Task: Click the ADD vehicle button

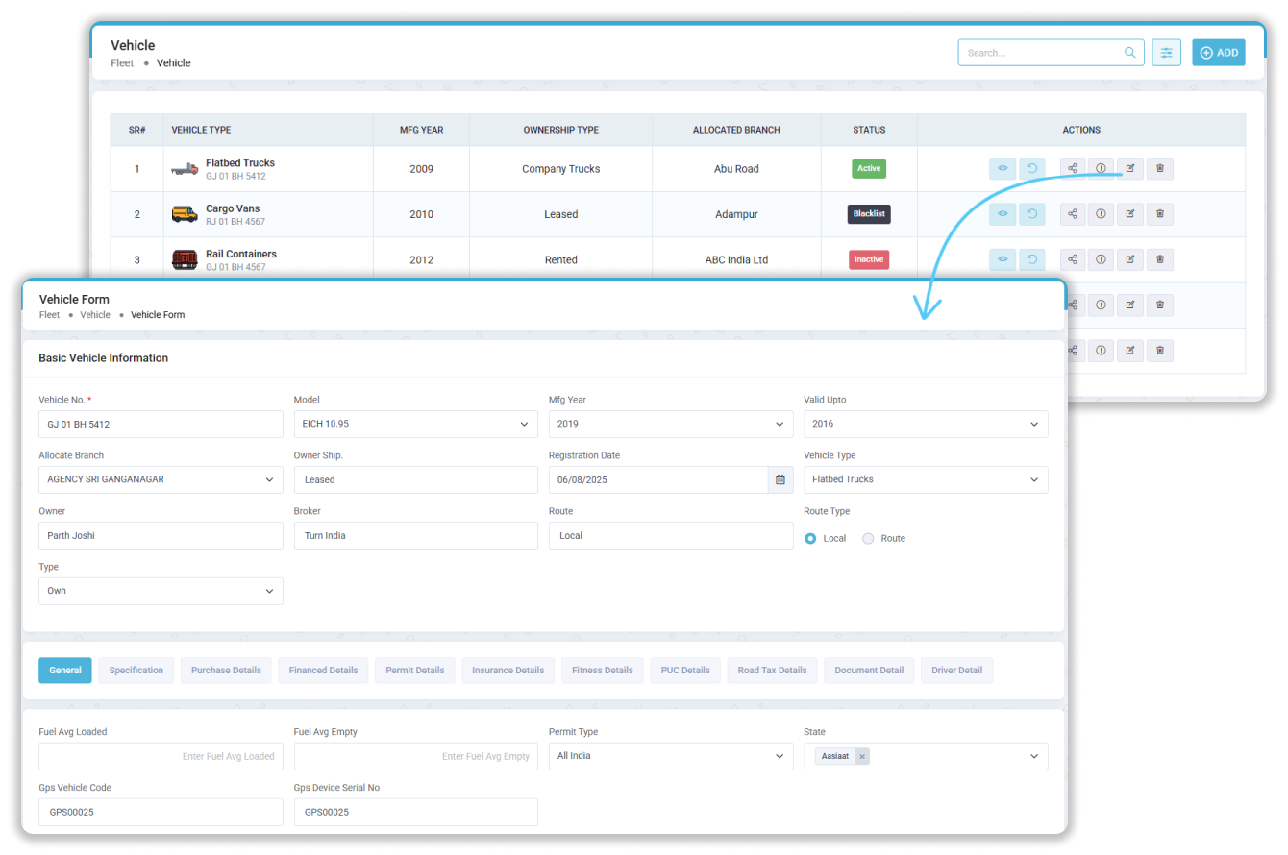Action: [x=1218, y=53]
